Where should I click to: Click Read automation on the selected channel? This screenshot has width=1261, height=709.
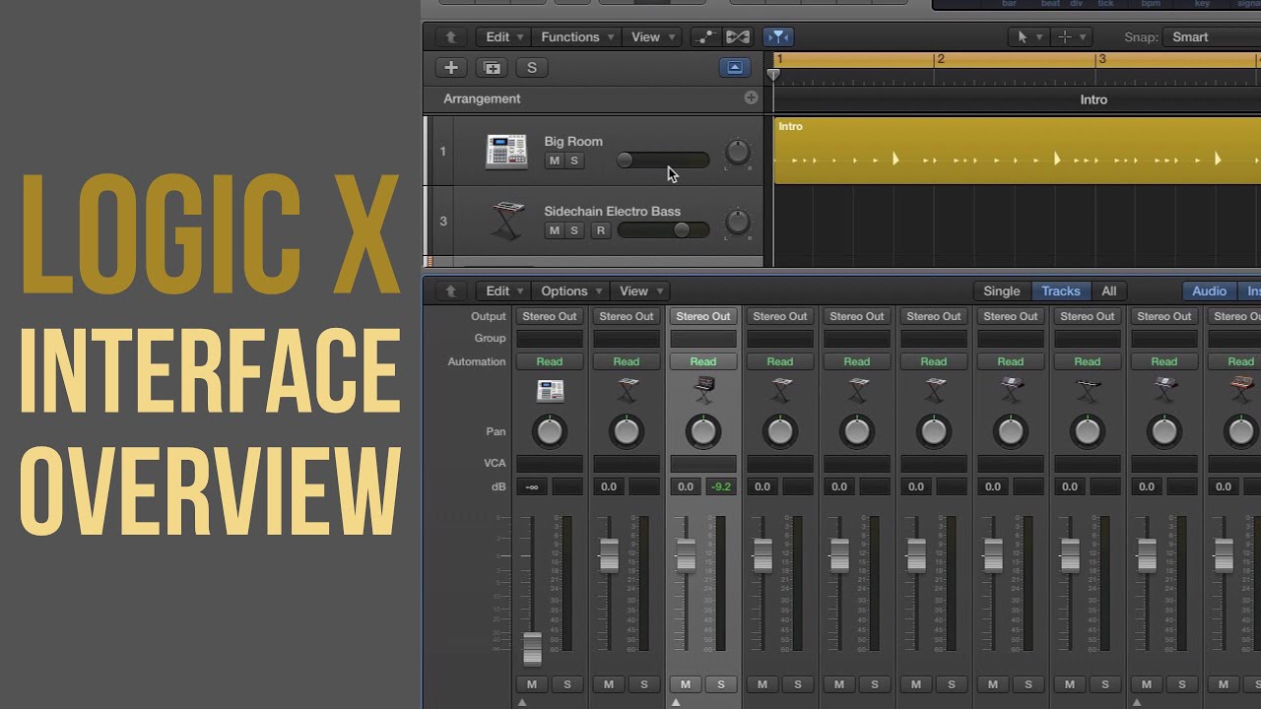703,362
